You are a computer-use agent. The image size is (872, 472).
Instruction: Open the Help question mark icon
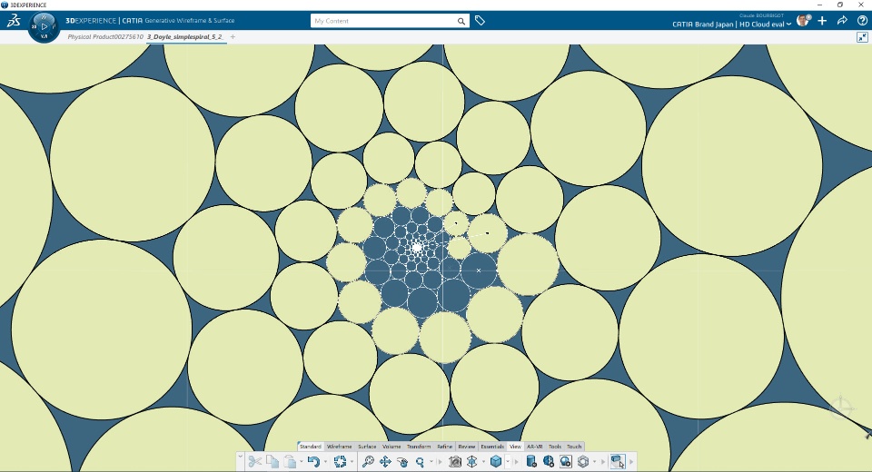pyautogui.click(x=862, y=21)
